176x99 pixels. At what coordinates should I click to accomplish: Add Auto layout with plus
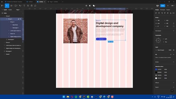coord(174,31)
